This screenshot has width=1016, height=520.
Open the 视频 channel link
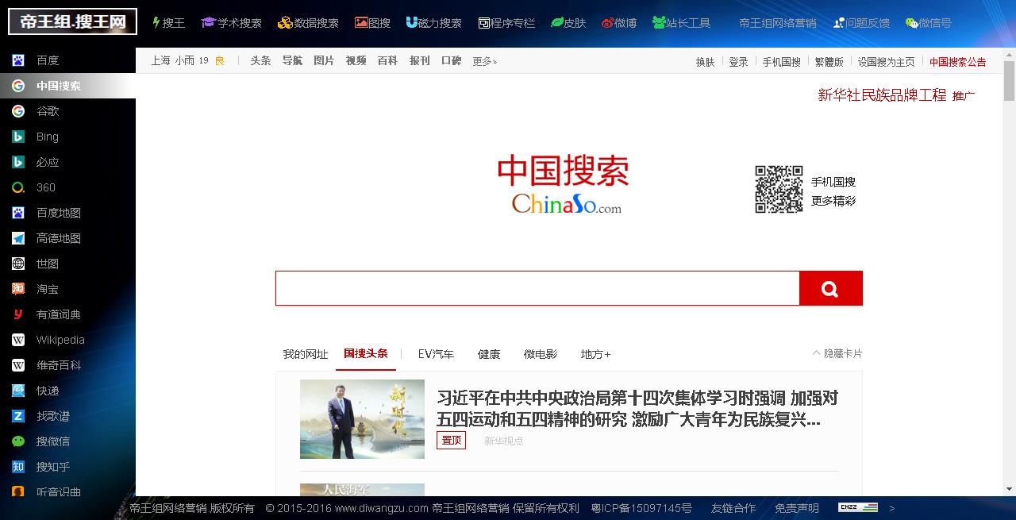[356, 60]
